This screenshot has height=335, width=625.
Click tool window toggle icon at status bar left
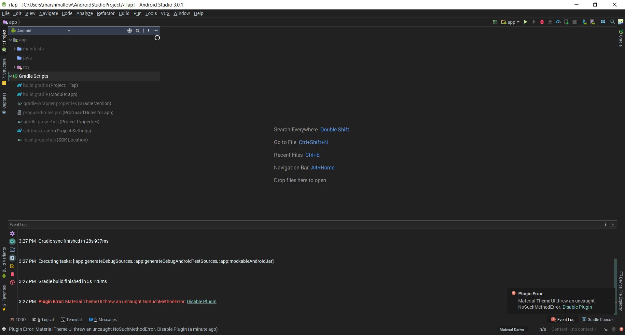tap(4, 329)
